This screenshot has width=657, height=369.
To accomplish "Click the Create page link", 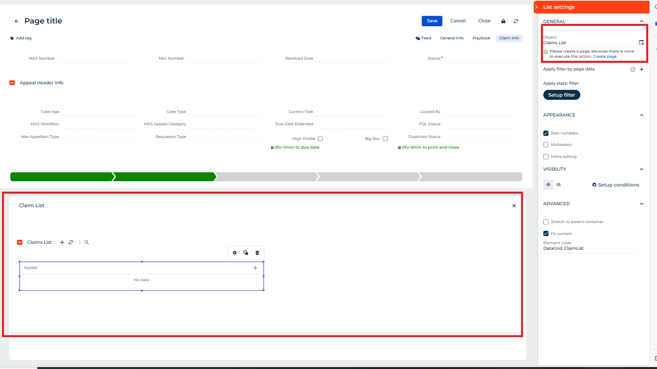I will point(605,56).
